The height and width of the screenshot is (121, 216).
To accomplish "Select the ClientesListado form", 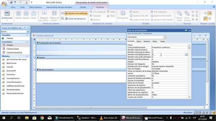I will pos(13,49).
